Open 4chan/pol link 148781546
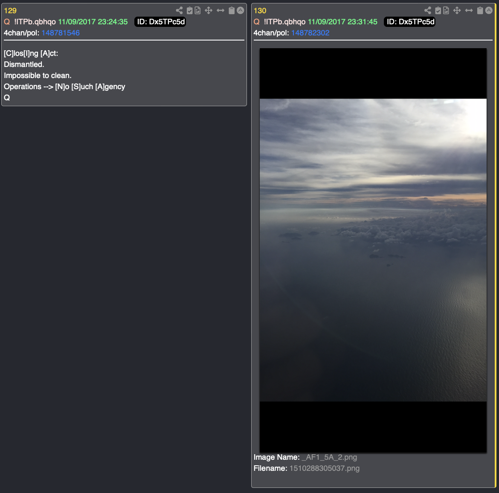The width and height of the screenshot is (499, 493). 61,33
